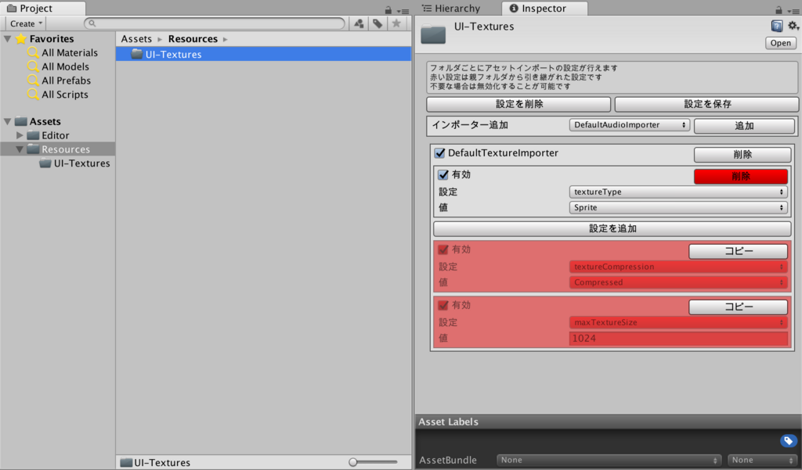The height and width of the screenshot is (470, 802).
Task: Click the red 削除 button
Action: [741, 176]
